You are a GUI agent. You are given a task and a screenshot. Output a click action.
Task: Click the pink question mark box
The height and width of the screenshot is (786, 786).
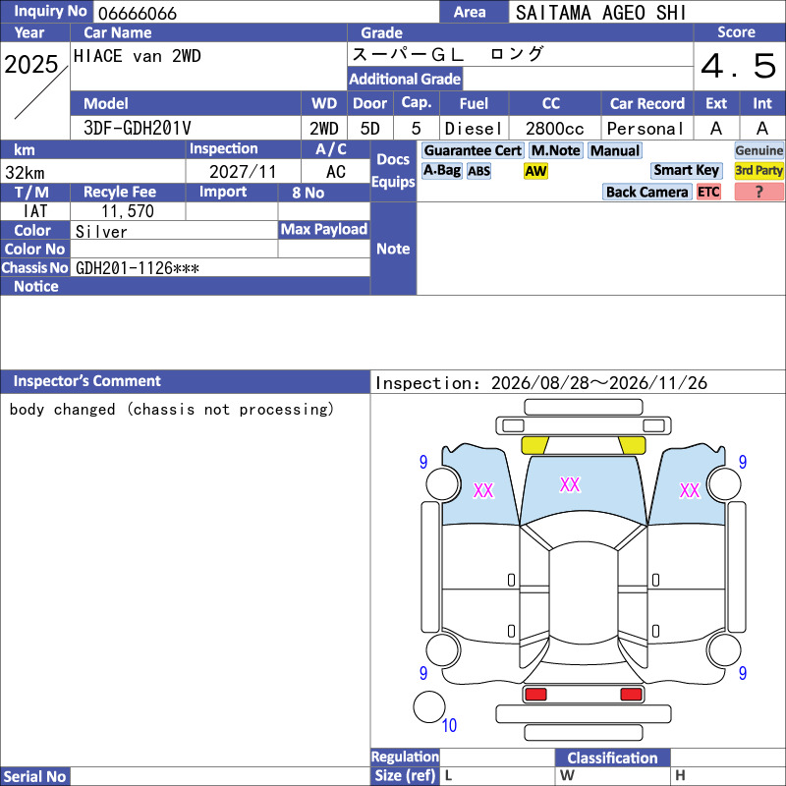(x=758, y=192)
